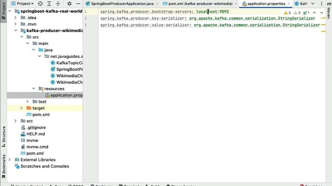Image resolution: width=332 pixels, height=186 pixels.
Task: Open the Bookmarks tool window
Action: click(x=4, y=166)
